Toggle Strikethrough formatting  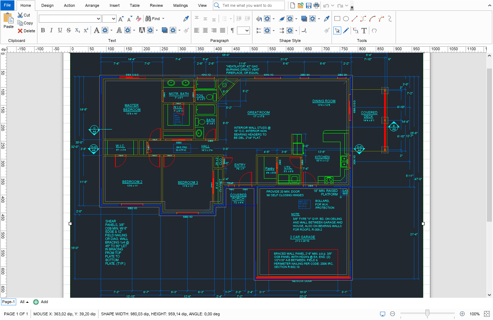pos(69,30)
